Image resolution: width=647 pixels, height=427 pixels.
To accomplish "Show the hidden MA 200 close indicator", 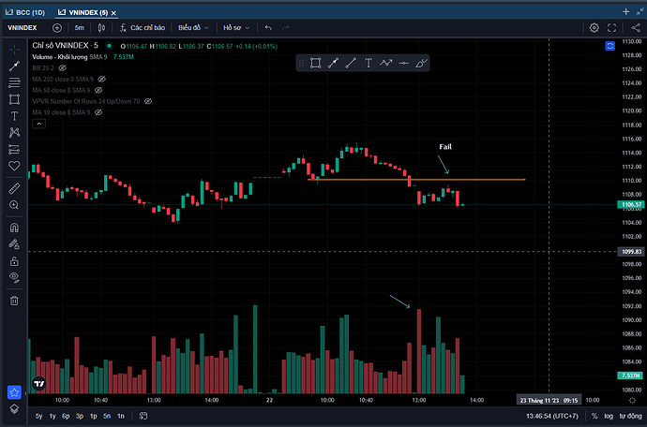I will pos(102,79).
